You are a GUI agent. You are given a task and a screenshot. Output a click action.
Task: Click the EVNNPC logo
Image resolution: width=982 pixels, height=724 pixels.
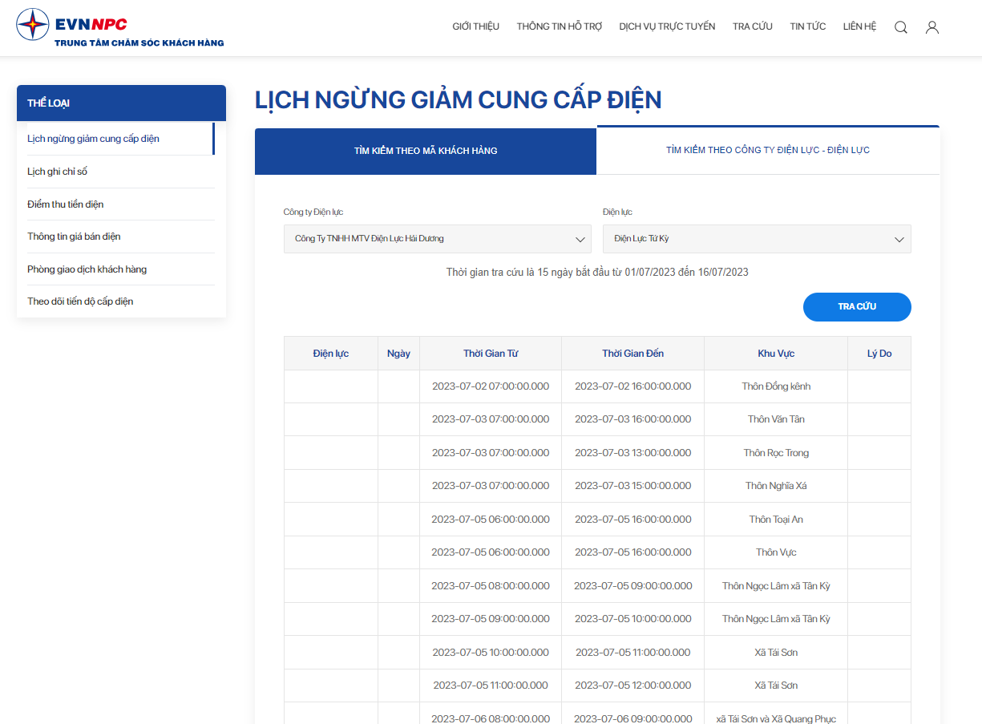click(120, 27)
